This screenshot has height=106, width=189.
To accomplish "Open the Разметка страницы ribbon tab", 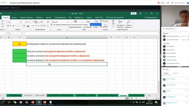I will [x=26, y=17].
